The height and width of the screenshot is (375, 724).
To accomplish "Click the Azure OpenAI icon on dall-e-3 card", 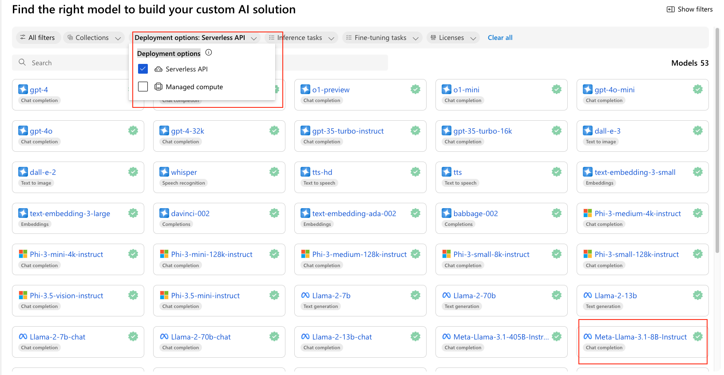I will [588, 130].
